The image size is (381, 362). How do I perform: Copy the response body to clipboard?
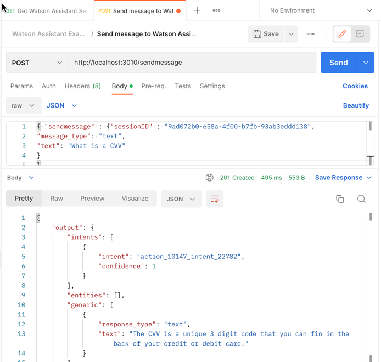(x=340, y=199)
